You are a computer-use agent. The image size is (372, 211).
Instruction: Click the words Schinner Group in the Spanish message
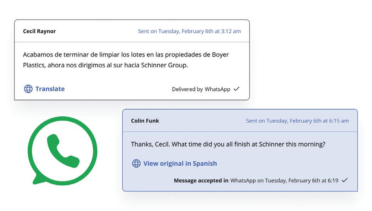coord(164,65)
